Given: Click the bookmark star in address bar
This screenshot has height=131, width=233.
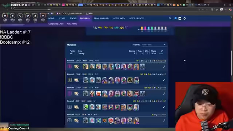Looking at the screenshot, I should coord(217,9).
